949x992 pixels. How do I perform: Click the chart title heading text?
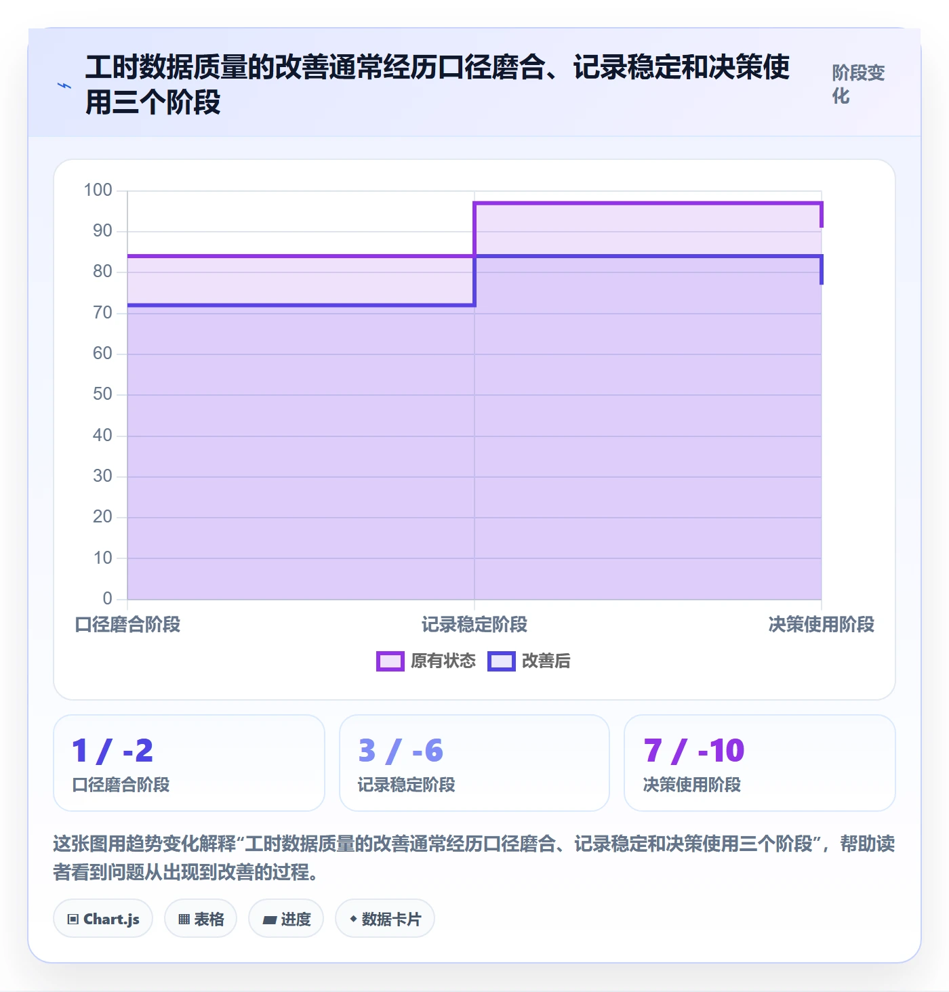(x=438, y=85)
